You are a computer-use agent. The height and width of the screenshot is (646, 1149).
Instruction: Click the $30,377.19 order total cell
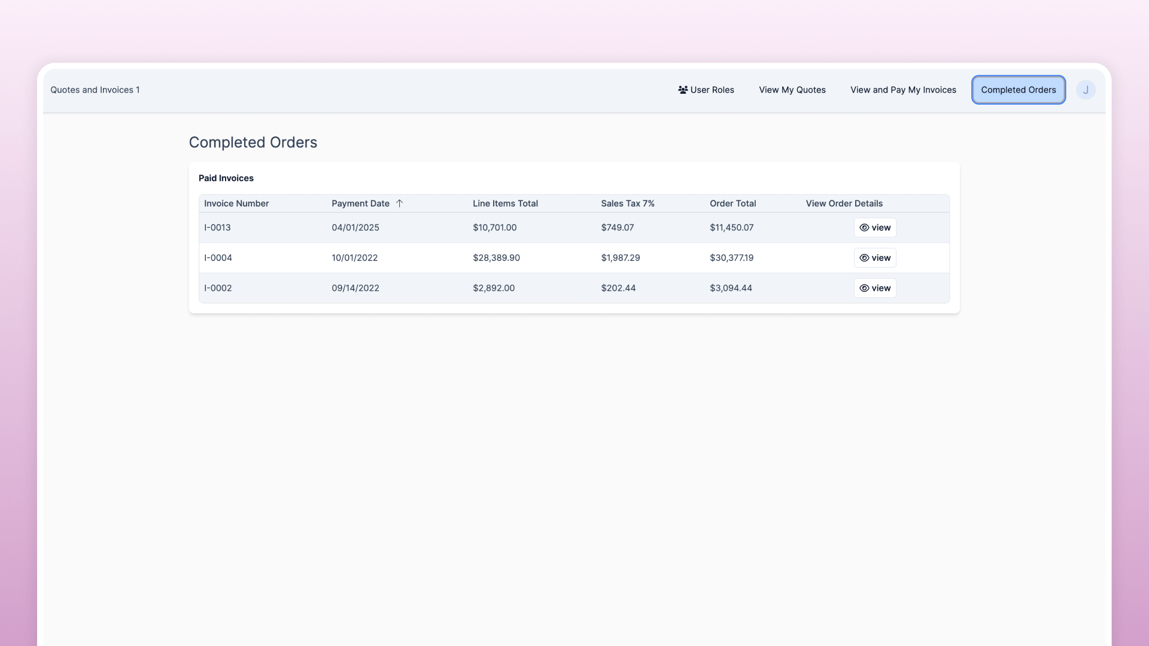coord(731,258)
